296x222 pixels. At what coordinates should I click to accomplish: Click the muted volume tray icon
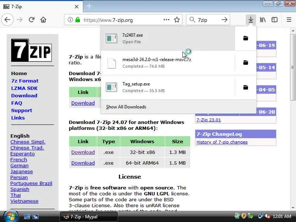[x=268, y=216]
